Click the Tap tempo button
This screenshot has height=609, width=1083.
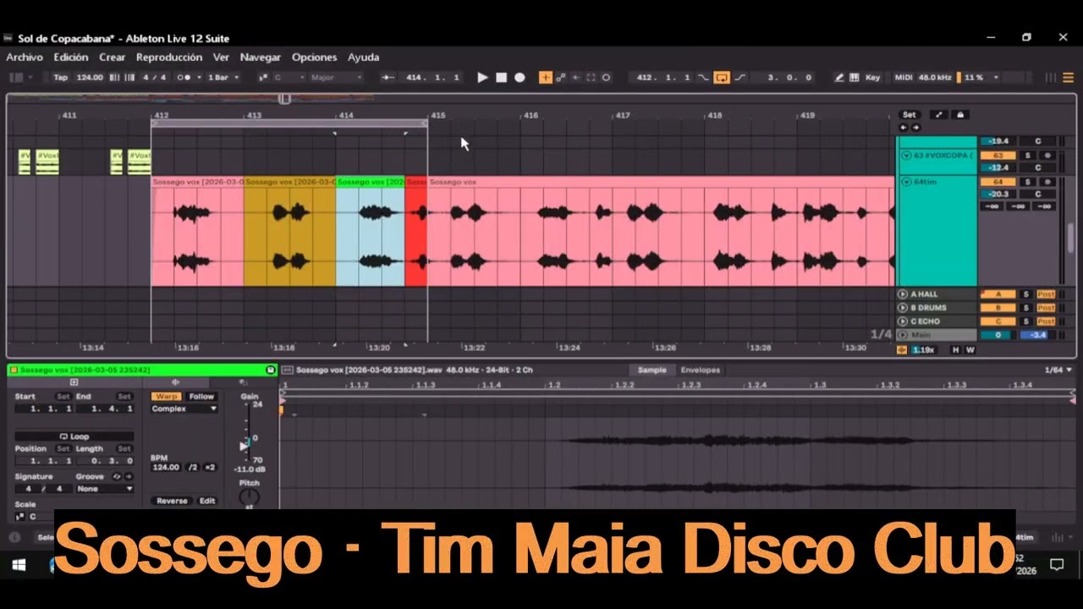(x=60, y=77)
